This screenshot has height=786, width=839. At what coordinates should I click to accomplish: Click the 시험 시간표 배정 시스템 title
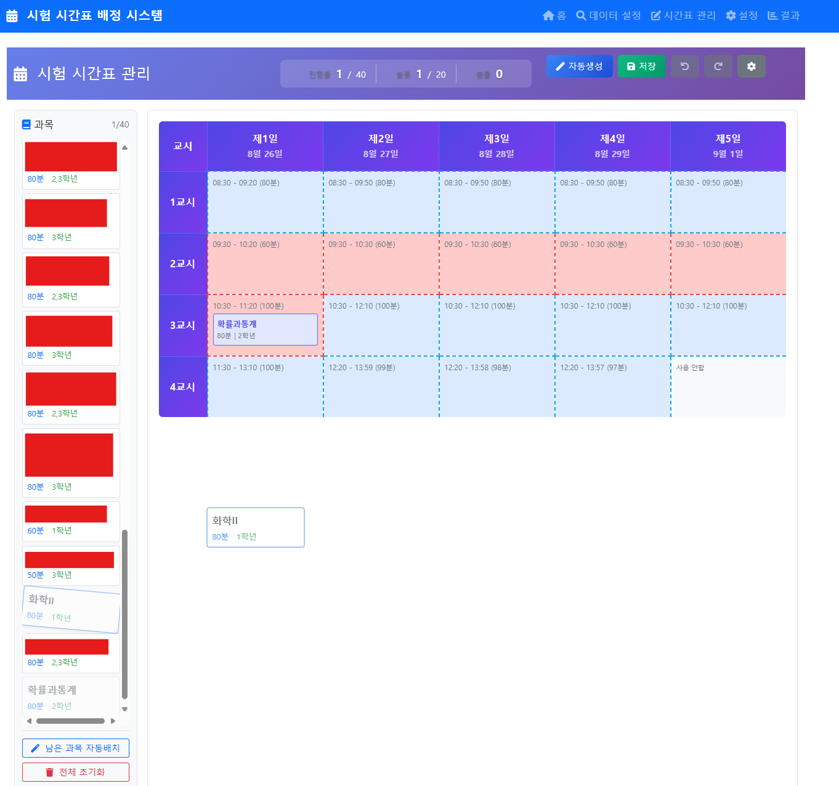(95, 15)
